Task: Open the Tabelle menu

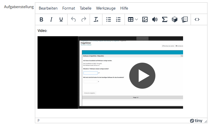Action: tap(86, 8)
